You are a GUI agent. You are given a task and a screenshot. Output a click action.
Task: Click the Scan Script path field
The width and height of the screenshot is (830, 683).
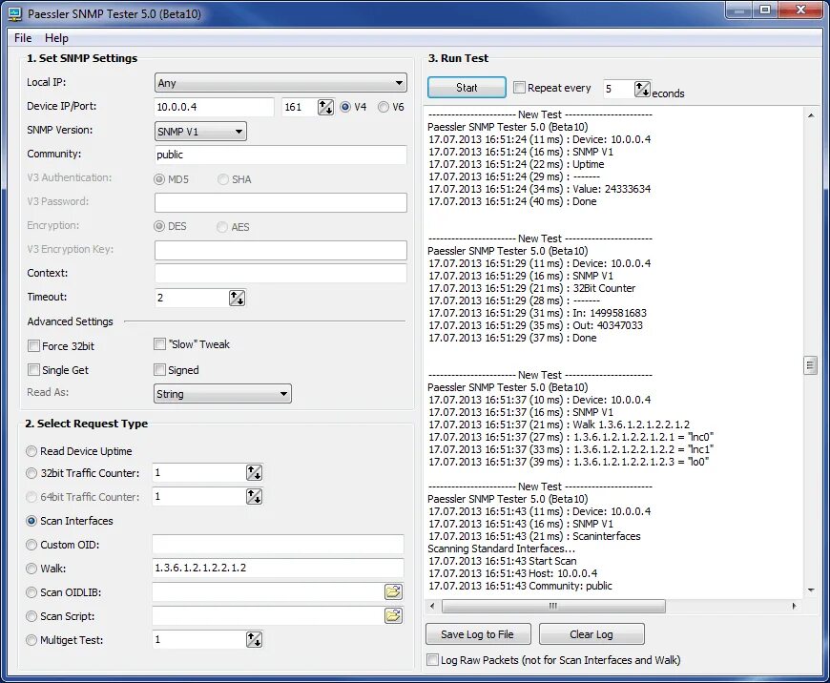pyautogui.click(x=268, y=616)
